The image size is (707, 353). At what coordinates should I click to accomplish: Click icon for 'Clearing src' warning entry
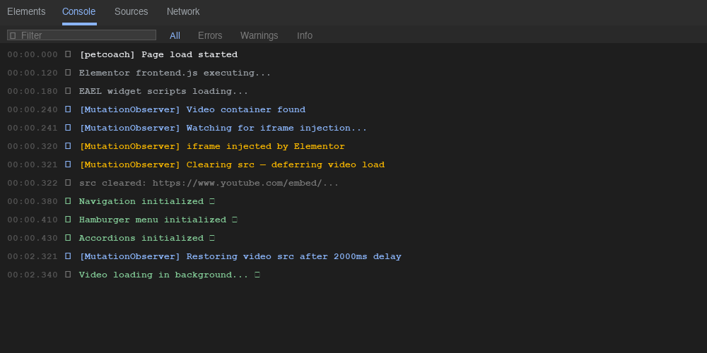pos(68,164)
